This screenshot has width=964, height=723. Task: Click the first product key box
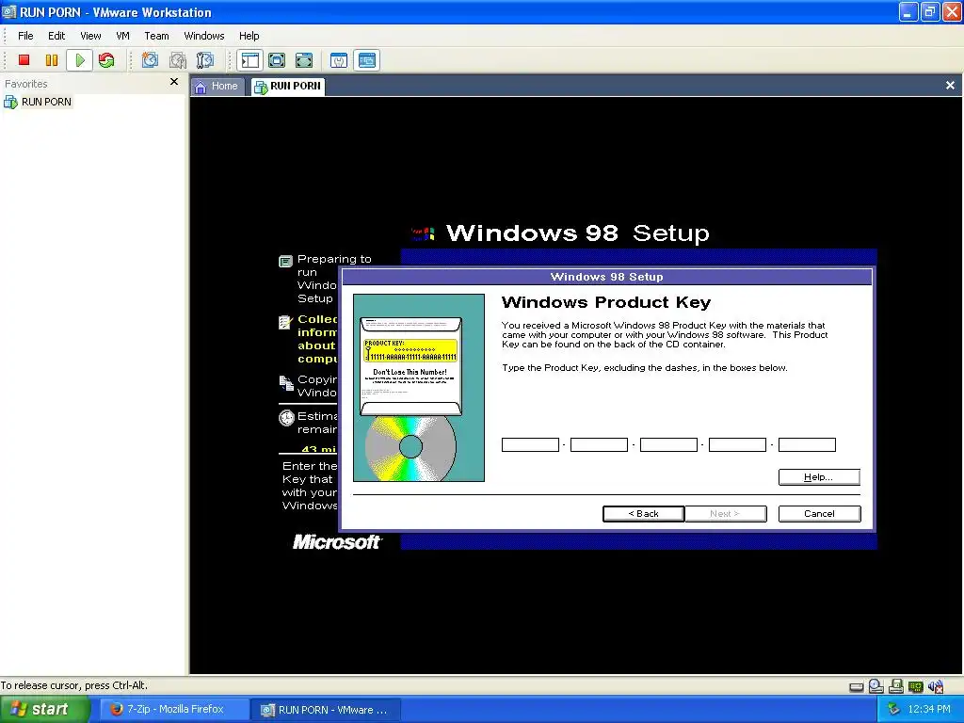point(530,444)
